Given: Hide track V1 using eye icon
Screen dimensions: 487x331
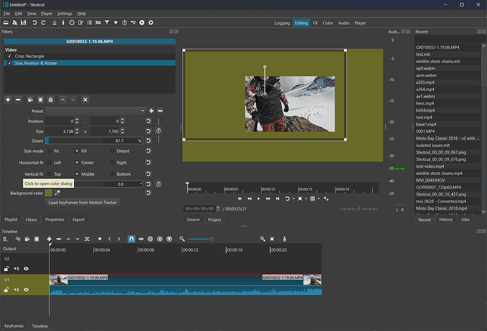Looking at the screenshot, I should coord(27,290).
